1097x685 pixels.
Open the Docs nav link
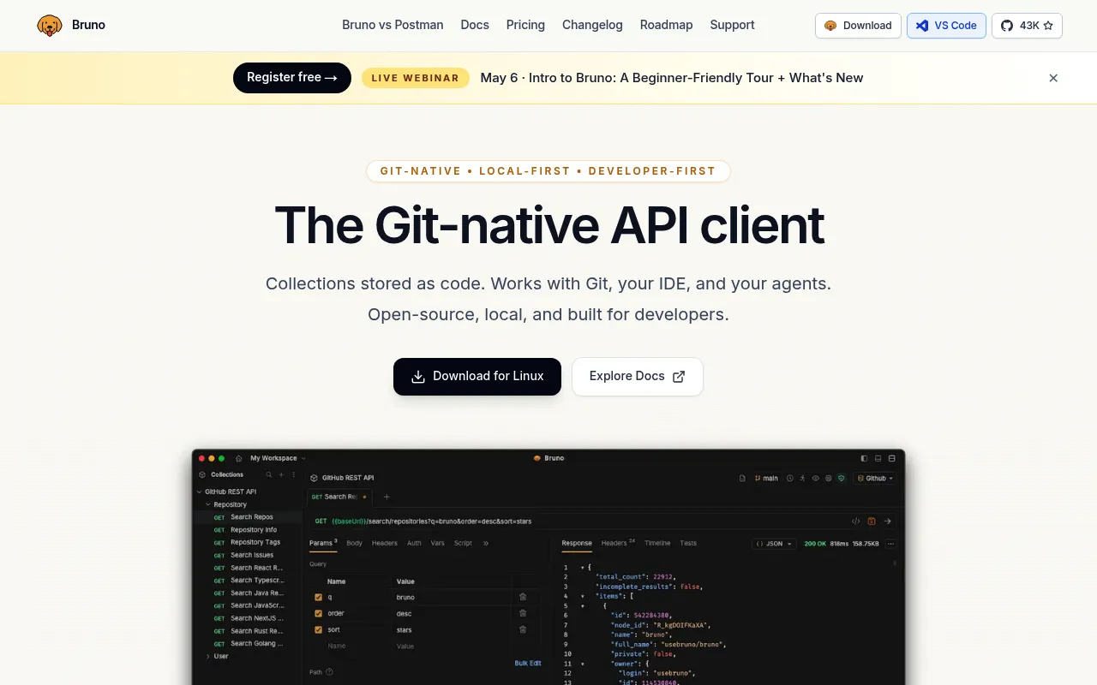475,25
